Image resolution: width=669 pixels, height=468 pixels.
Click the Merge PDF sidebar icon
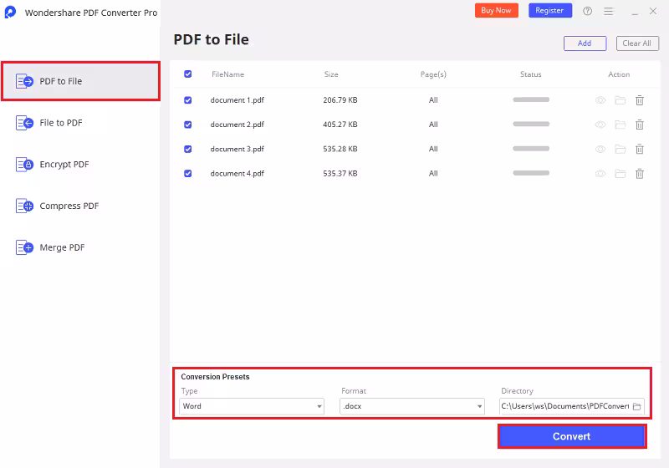pos(24,247)
